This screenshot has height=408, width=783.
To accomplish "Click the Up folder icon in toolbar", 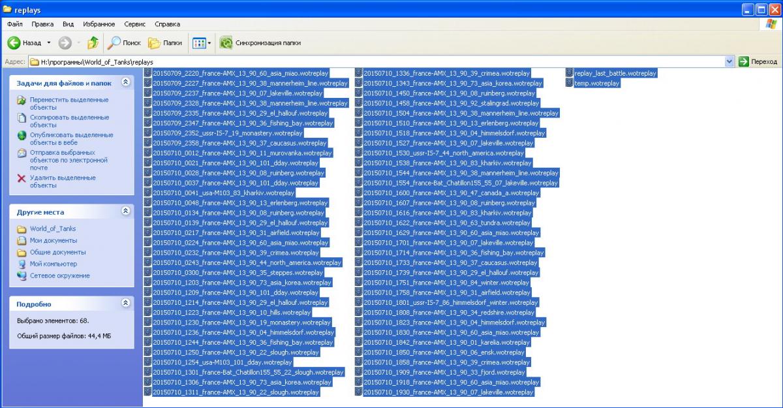I will [x=93, y=42].
